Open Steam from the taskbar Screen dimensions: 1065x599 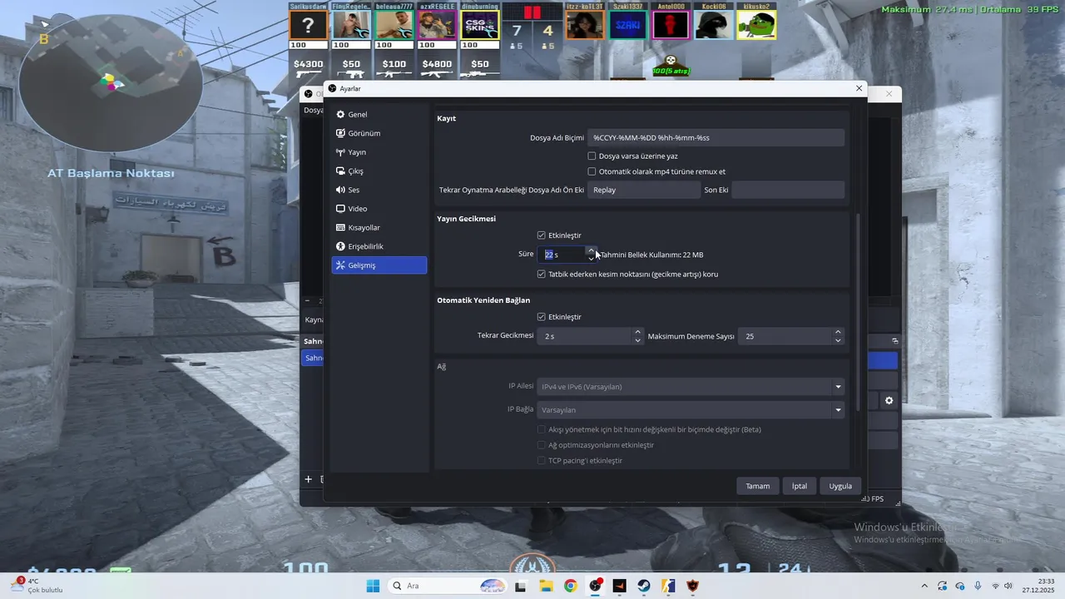coord(644,586)
